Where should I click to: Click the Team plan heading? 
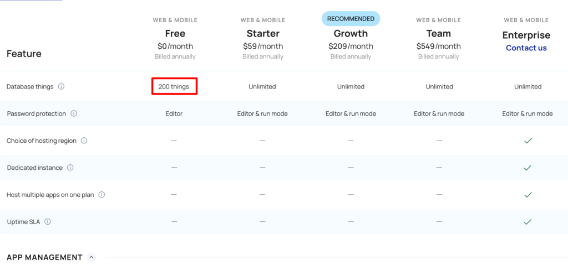[x=438, y=34]
